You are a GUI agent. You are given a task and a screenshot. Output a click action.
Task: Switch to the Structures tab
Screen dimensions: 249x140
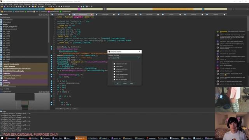[149, 15]
